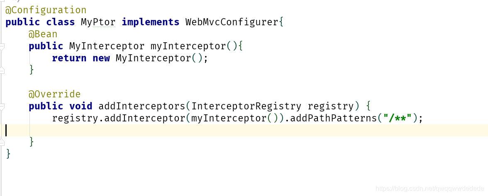Click the implements keyword
Image resolution: width=488 pixels, height=196 pixels.
(x=151, y=22)
